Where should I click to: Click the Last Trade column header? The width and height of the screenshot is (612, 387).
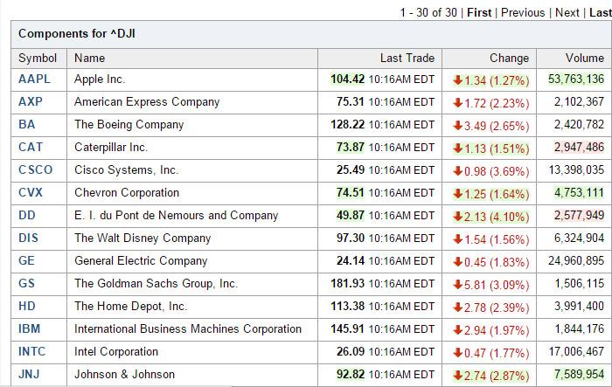click(x=407, y=58)
